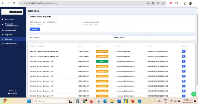198x104 pixels.
Task: Go back in the browser
Action: [x=3, y=3]
